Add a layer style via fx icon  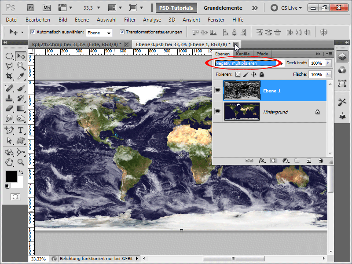pos(261,161)
